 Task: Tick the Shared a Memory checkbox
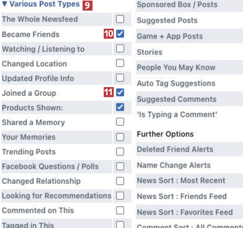(x=120, y=122)
